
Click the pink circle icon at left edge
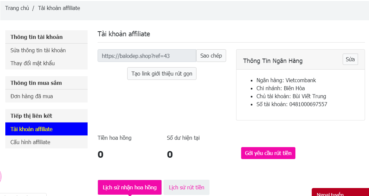(x=1, y=176)
